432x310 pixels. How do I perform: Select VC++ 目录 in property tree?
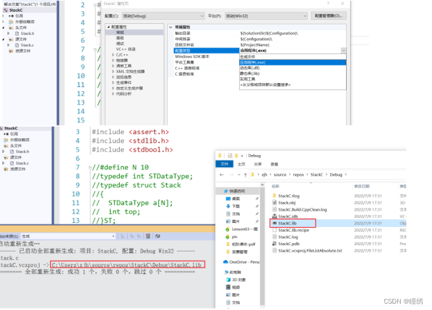[125, 49]
